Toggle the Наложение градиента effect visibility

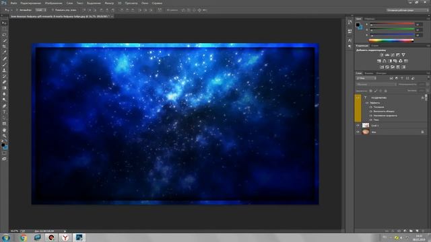point(371,116)
